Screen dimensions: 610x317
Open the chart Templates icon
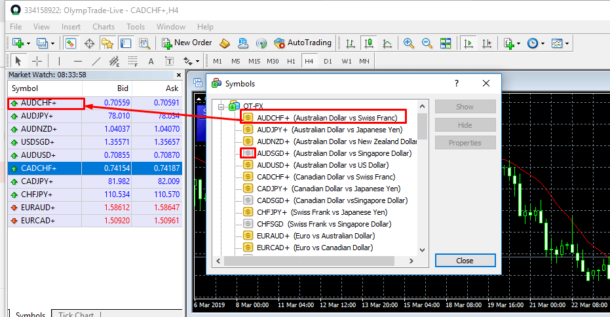click(557, 43)
